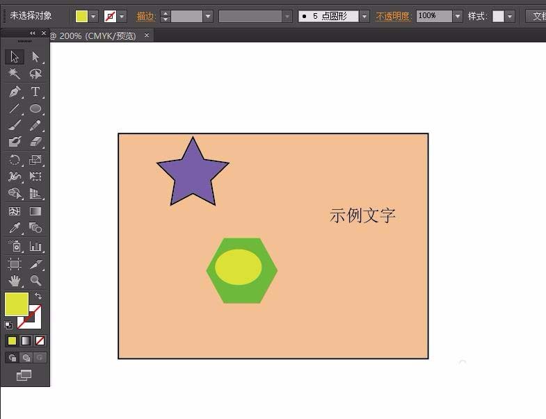Select the Pen tool
Viewport: 546px width, 419px height.
coord(15,92)
